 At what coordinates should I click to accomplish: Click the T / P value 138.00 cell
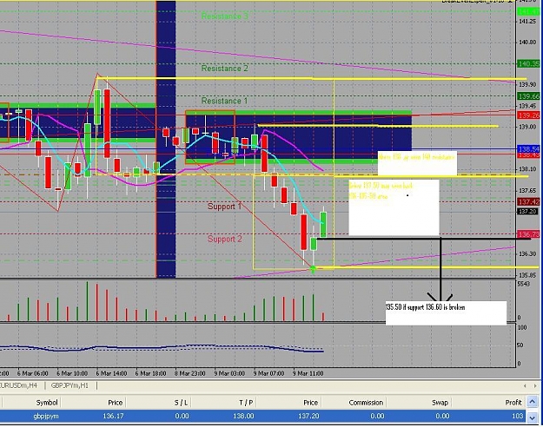pos(243,416)
